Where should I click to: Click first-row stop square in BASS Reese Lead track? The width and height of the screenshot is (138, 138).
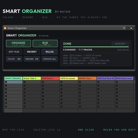pos(117,82)
